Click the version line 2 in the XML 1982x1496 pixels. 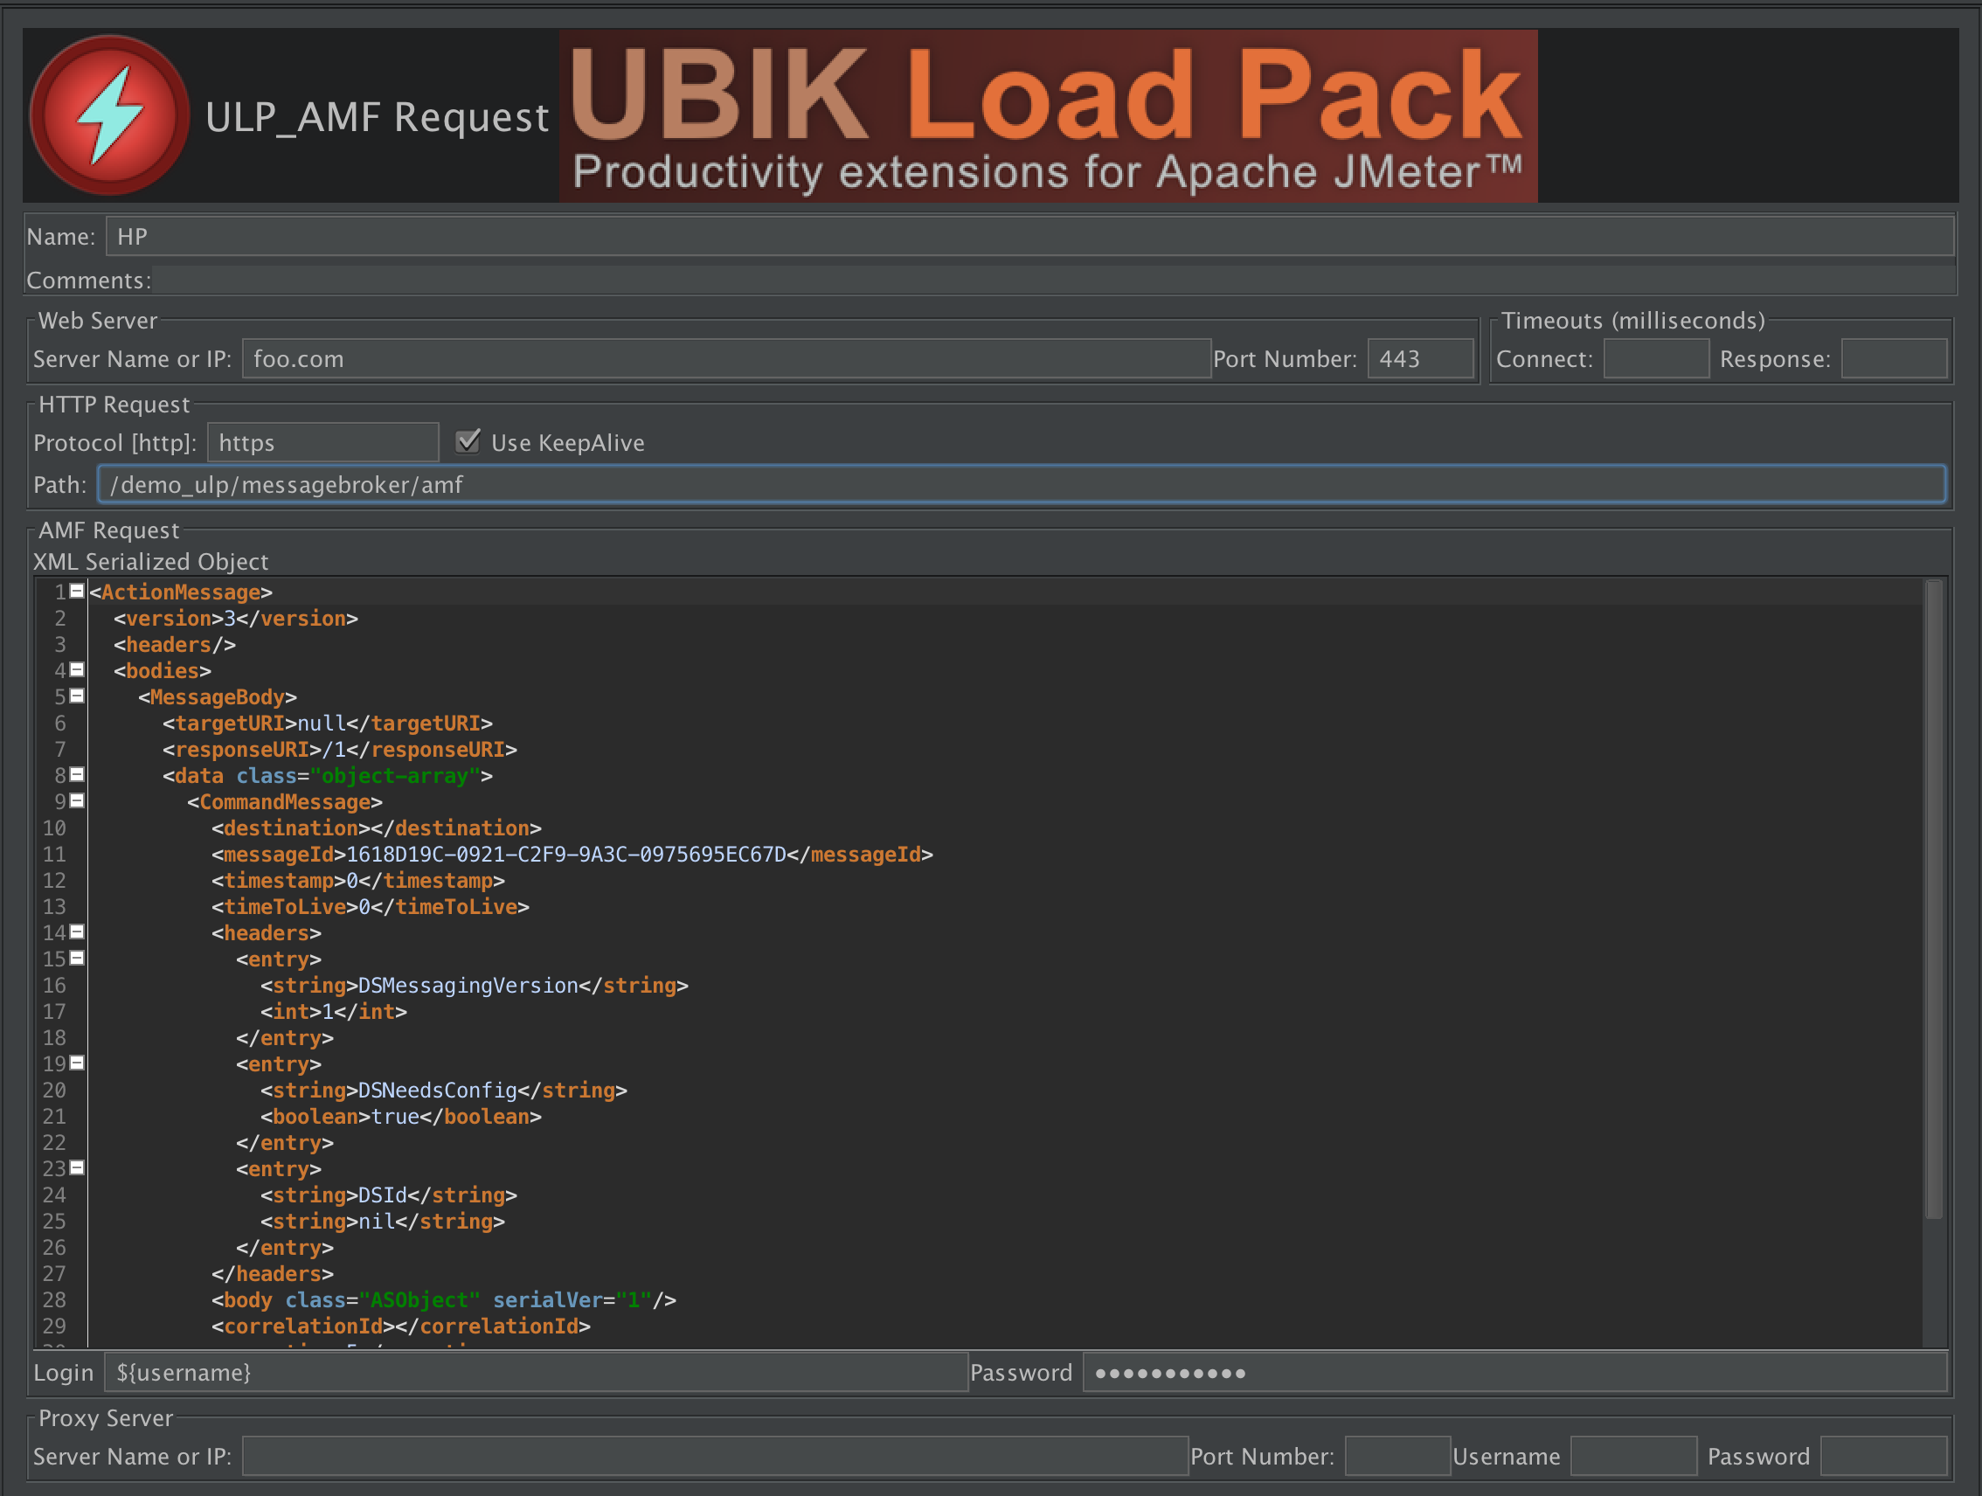pos(236,618)
